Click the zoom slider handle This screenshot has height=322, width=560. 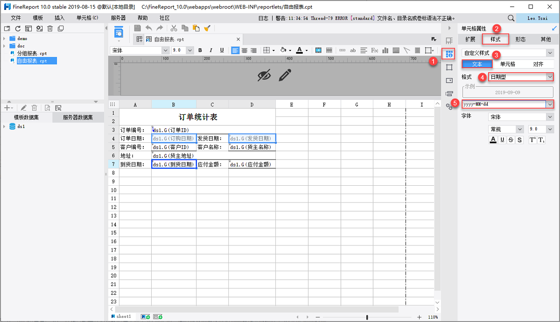point(367,317)
